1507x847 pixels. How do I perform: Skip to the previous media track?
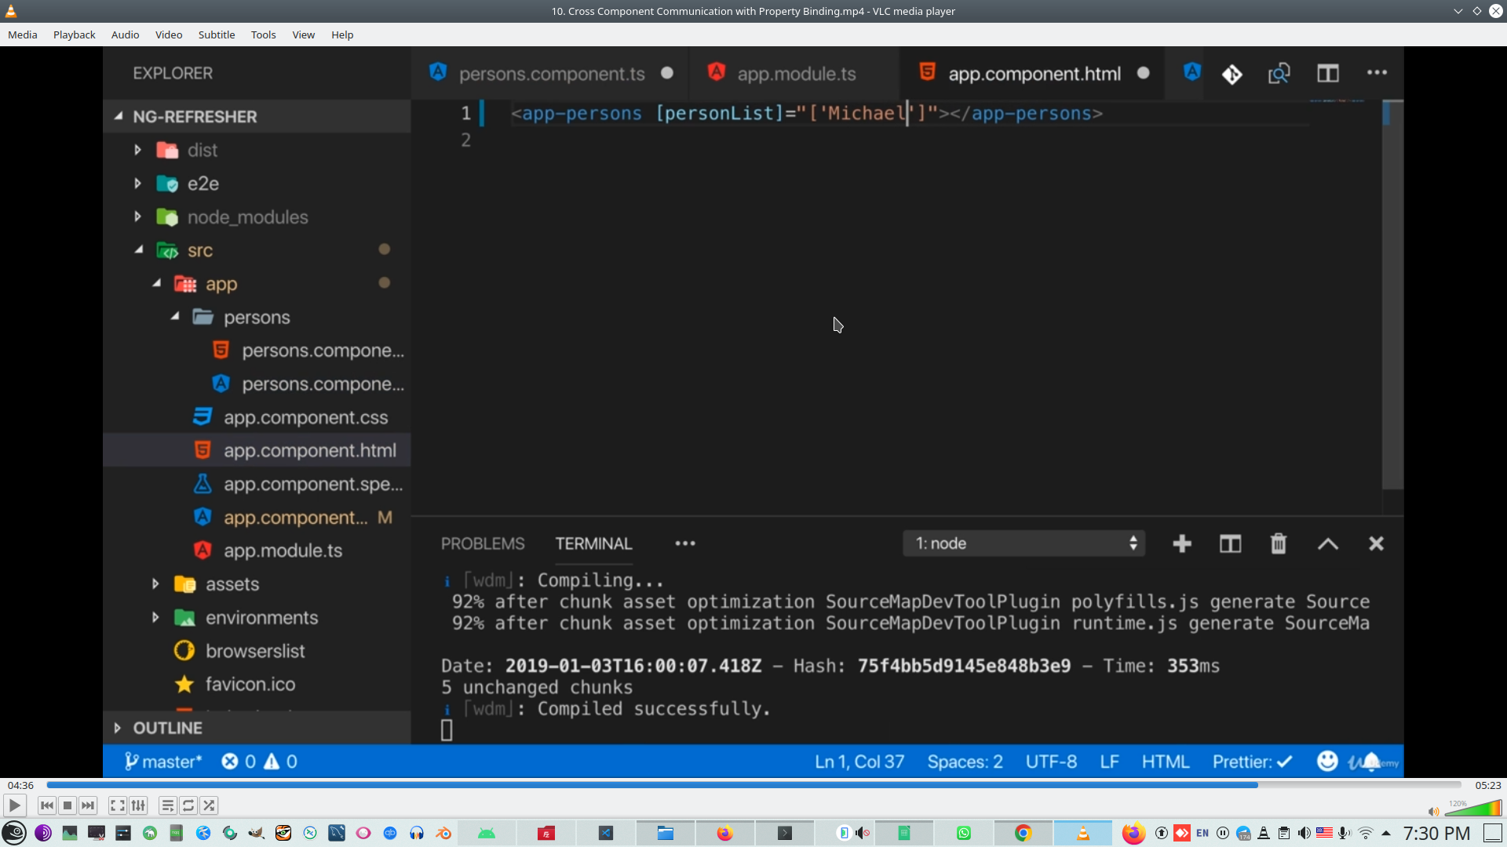click(47, 805)
